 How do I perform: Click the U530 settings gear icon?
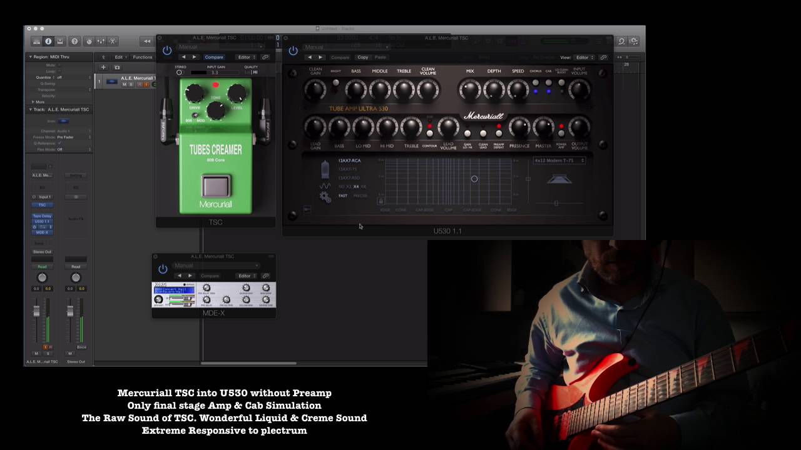325,196
